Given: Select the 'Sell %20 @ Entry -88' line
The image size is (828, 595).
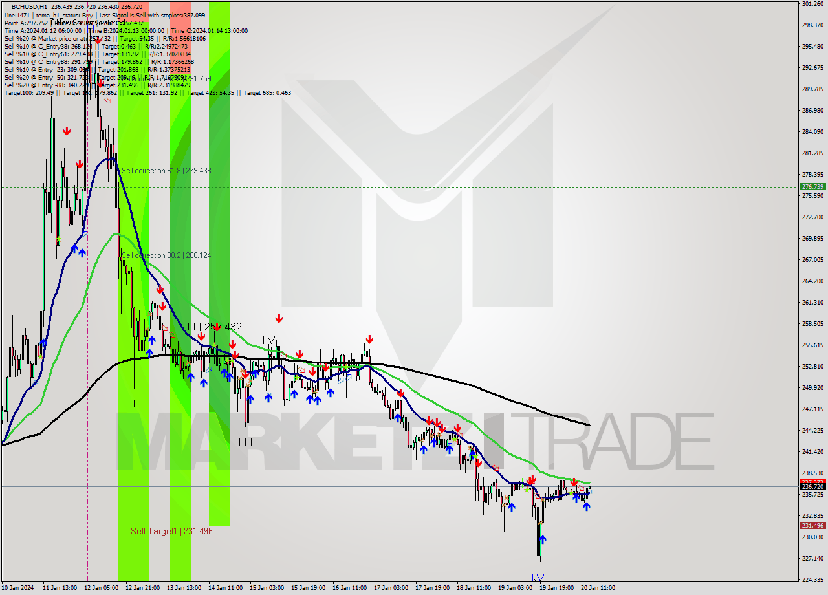Looking at the screenshot, I should (x=97, y=85).
